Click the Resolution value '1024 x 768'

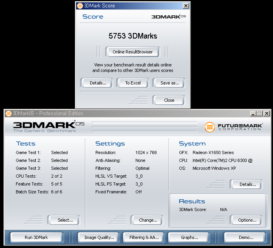pos(146,152)
